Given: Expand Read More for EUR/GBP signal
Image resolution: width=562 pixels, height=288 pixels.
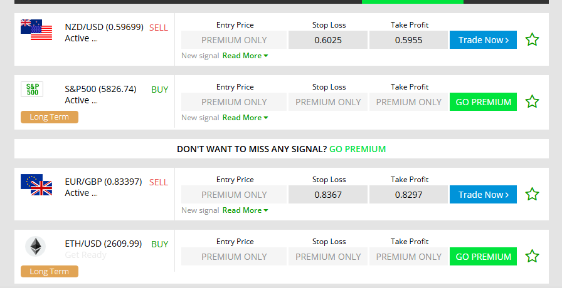Looking at the screenshot, I should click(x=245, y=210).
